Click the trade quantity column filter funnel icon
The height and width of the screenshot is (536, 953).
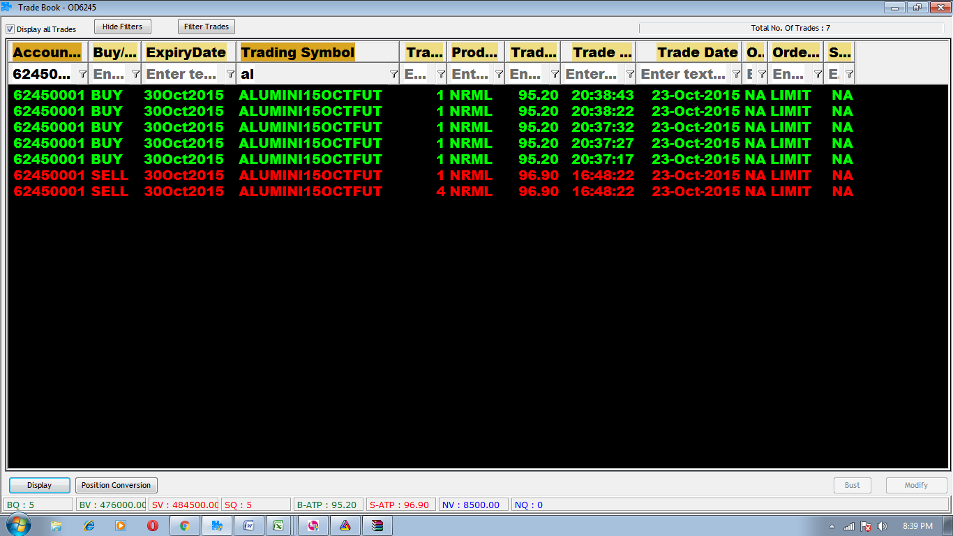(x=441, y=74)
